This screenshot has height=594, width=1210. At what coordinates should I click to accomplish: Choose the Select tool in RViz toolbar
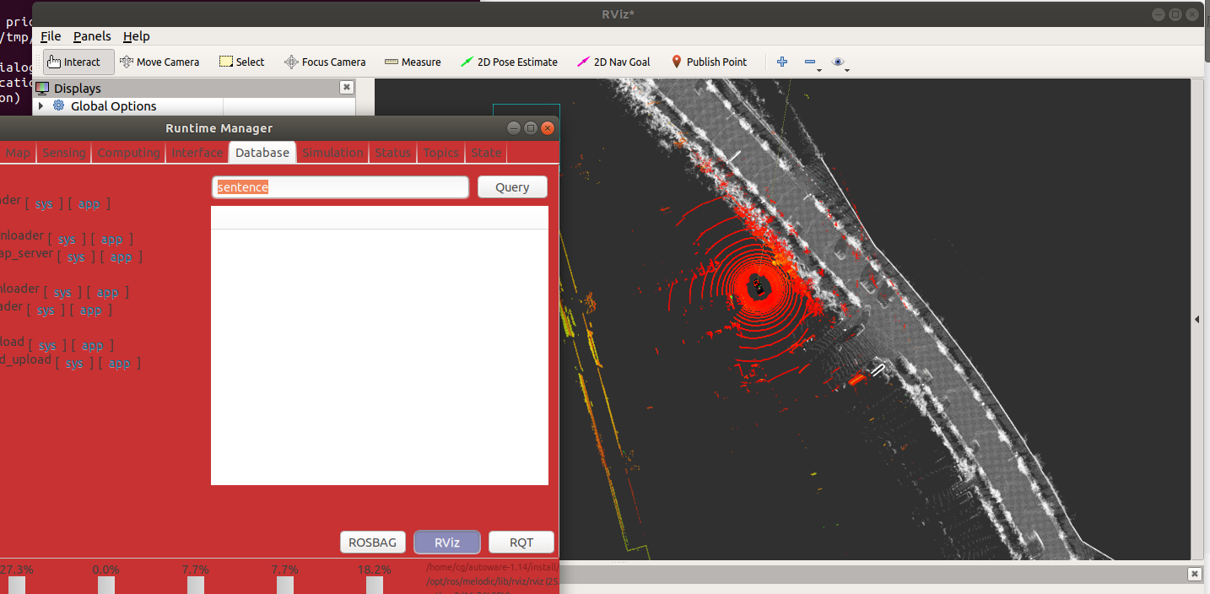coord(241,62)
